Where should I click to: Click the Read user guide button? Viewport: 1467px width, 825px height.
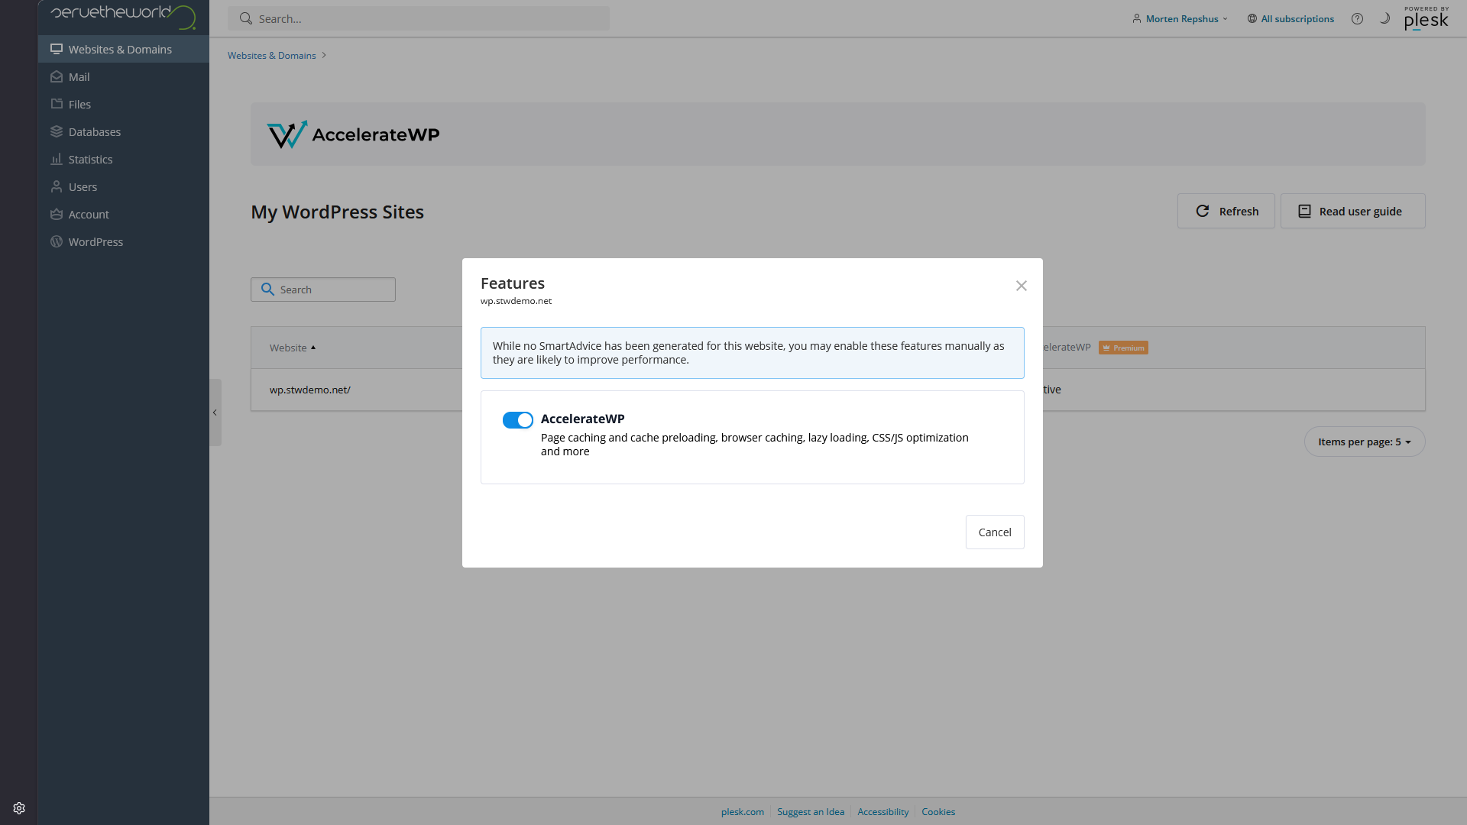(1352, 211)
